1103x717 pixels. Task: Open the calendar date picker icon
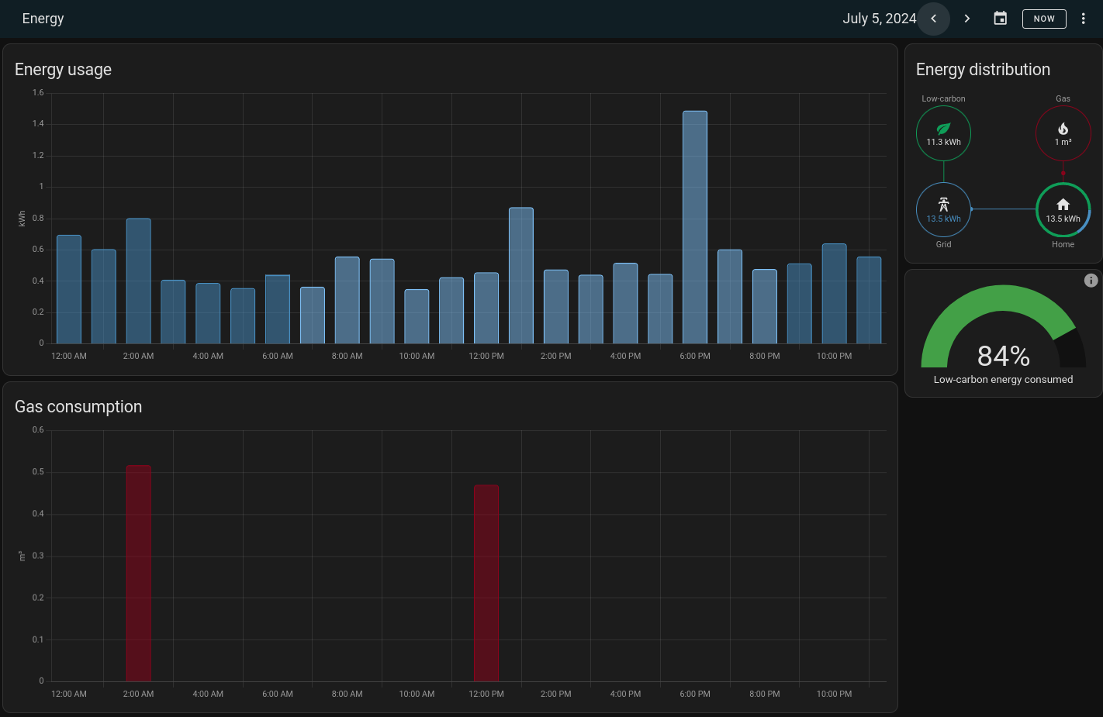coord(1001,19)
